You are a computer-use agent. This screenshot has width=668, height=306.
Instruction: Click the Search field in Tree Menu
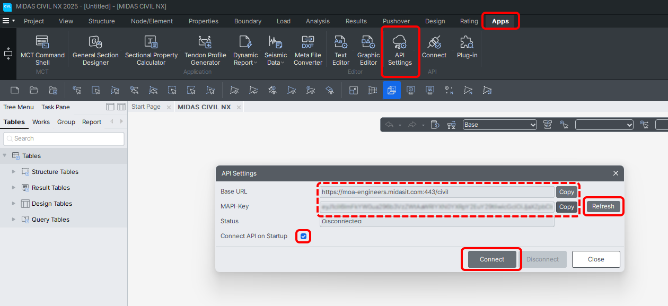tap(64, 138)
